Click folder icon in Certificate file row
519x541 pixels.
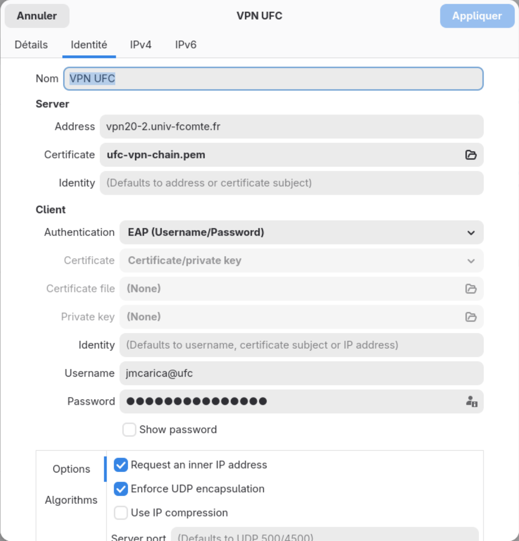pos(471,289)
